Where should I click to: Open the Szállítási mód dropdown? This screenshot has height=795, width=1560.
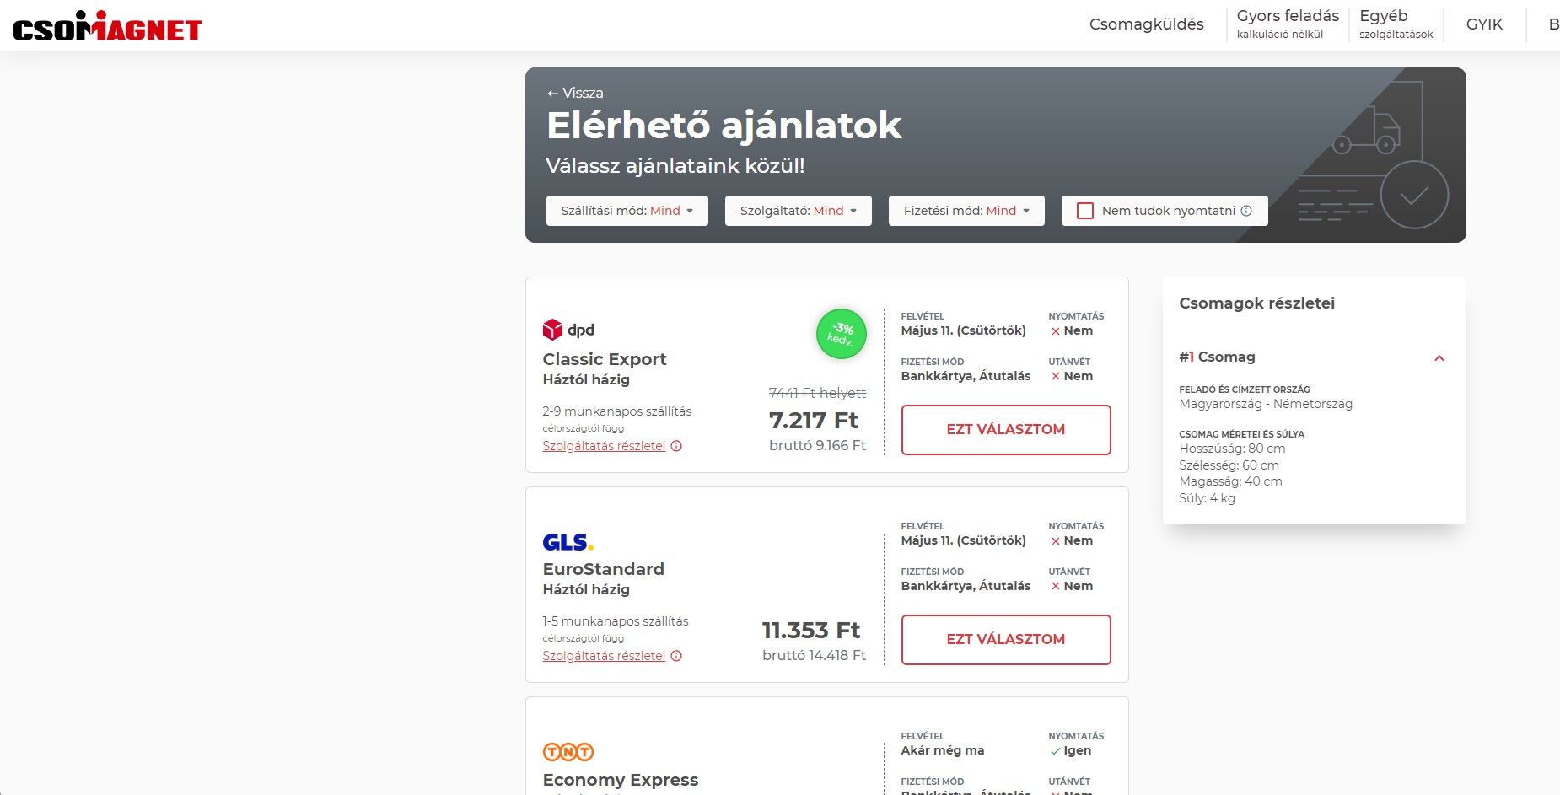coord(627,211)
